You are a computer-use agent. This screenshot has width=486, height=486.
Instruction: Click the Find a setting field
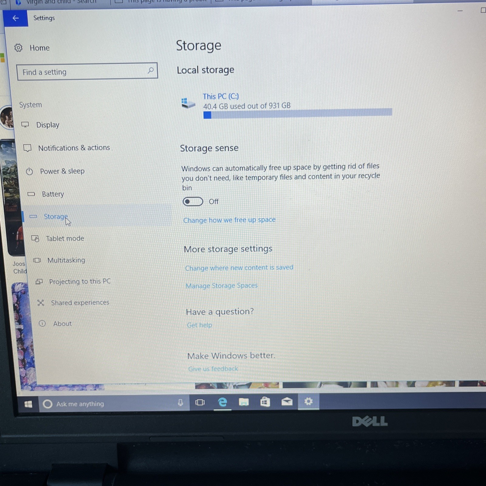[x=87, y=71]
